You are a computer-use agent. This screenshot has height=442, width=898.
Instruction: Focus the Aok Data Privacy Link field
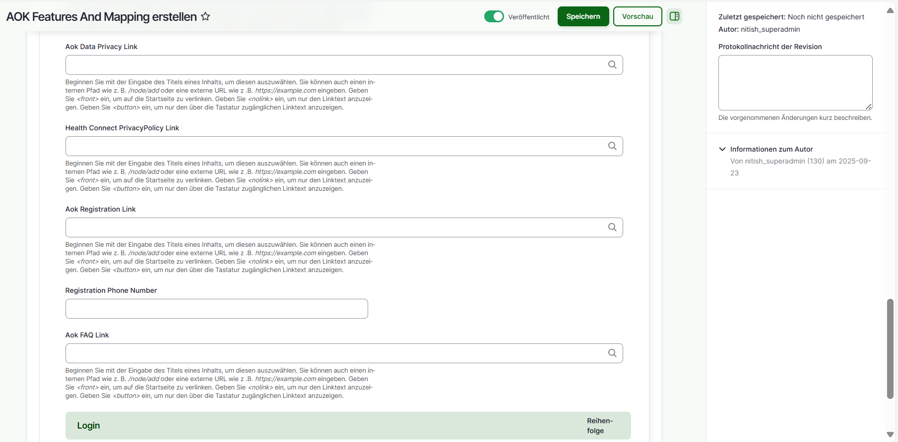coord(332,65)
